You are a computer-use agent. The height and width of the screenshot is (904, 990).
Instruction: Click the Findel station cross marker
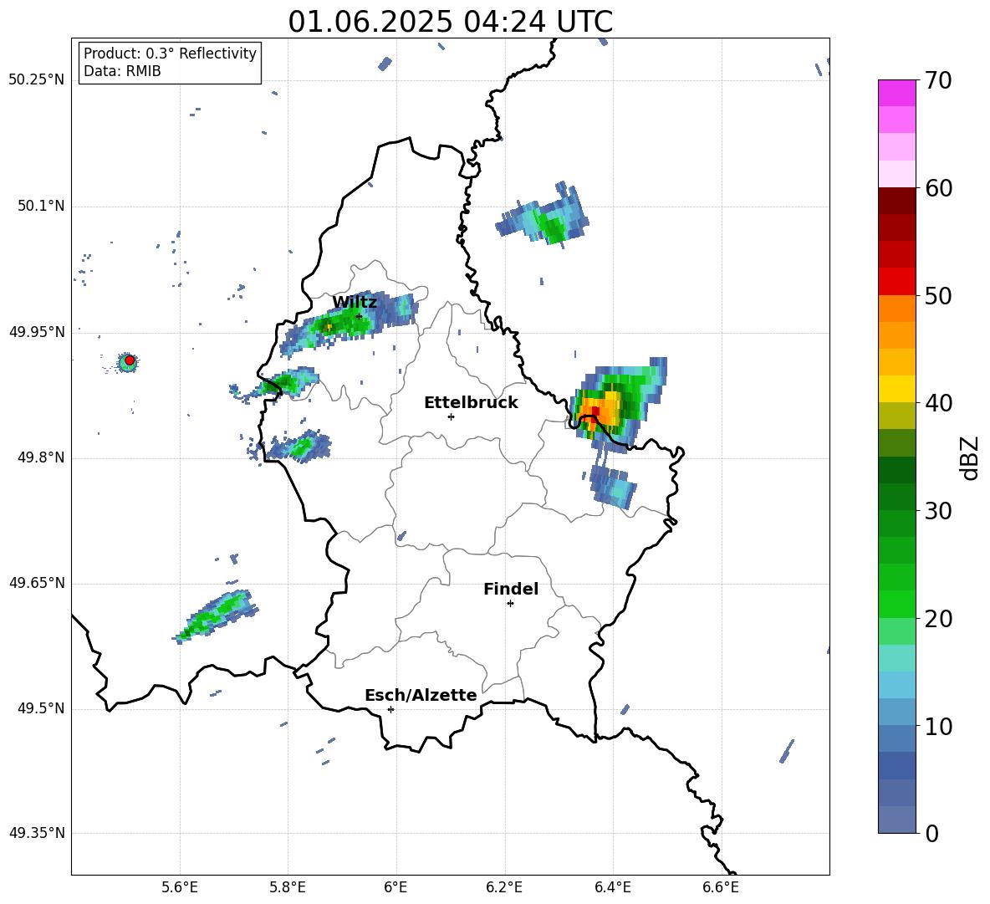(510, 604)
